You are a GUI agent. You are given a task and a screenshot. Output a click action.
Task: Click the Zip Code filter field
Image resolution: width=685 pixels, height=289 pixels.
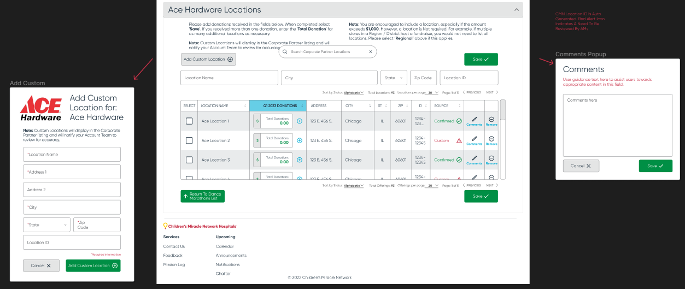[423, 78]
